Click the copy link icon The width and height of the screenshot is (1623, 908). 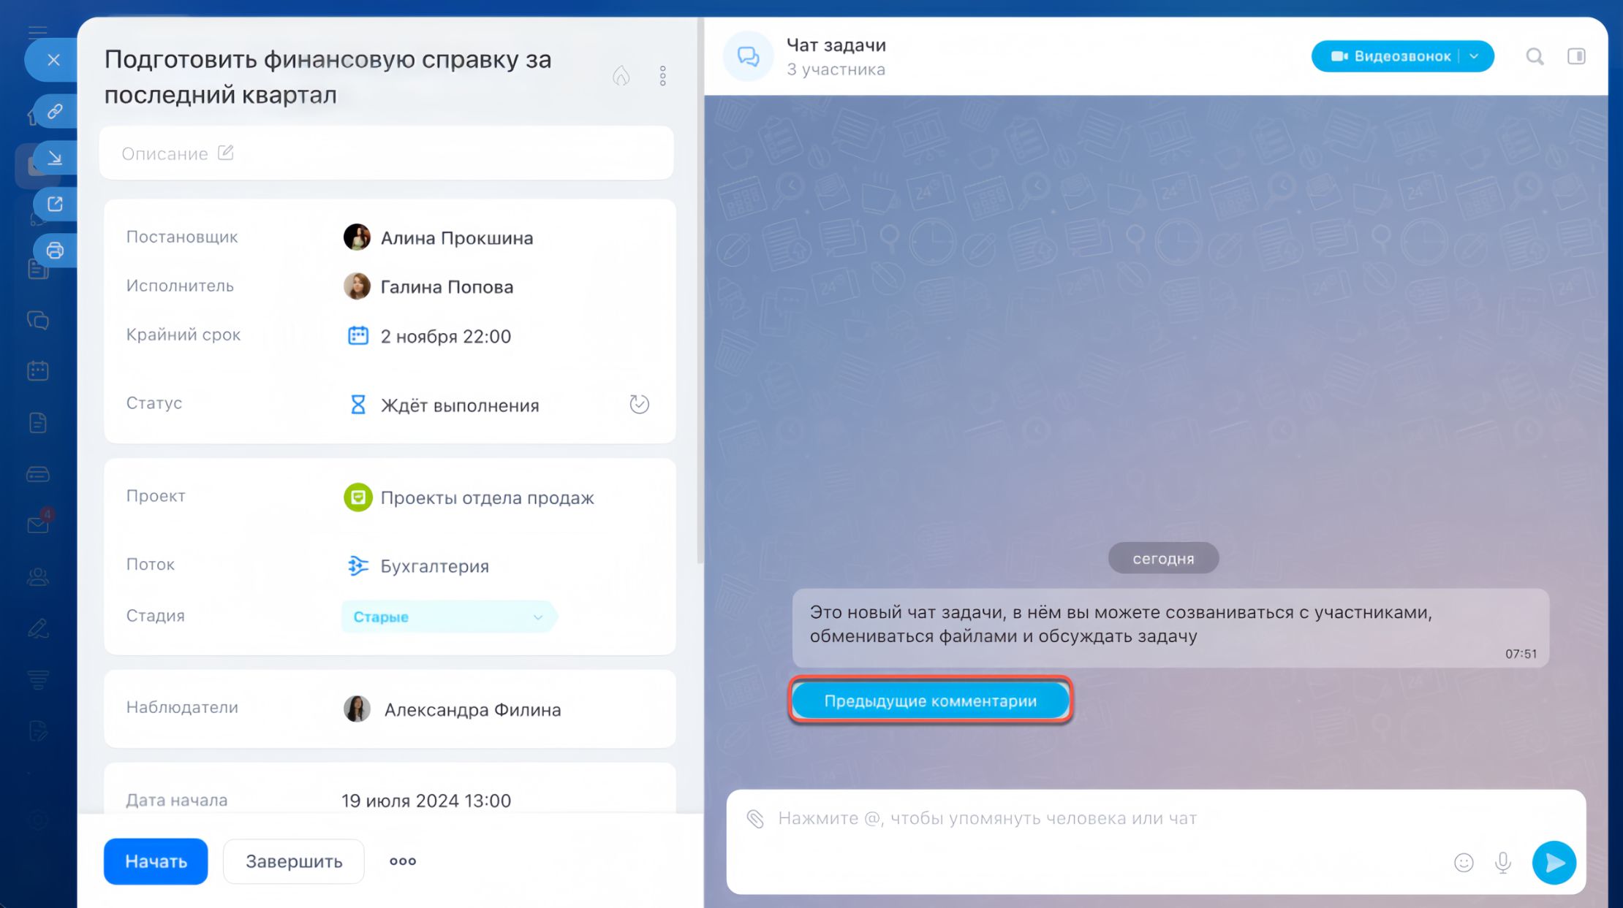pos(55,112)
